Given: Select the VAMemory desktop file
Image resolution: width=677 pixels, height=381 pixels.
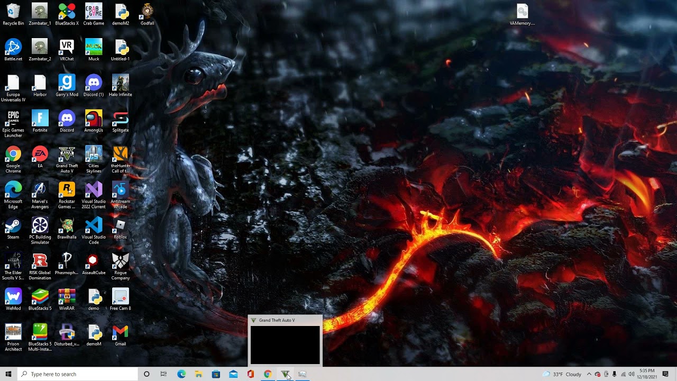Looking at the screenshot, I should pos(522,15).
